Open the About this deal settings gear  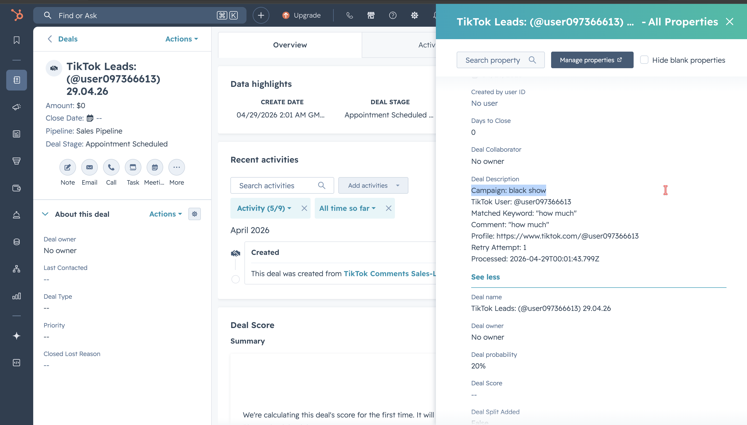pyautogui.click(x=195, y=214)
